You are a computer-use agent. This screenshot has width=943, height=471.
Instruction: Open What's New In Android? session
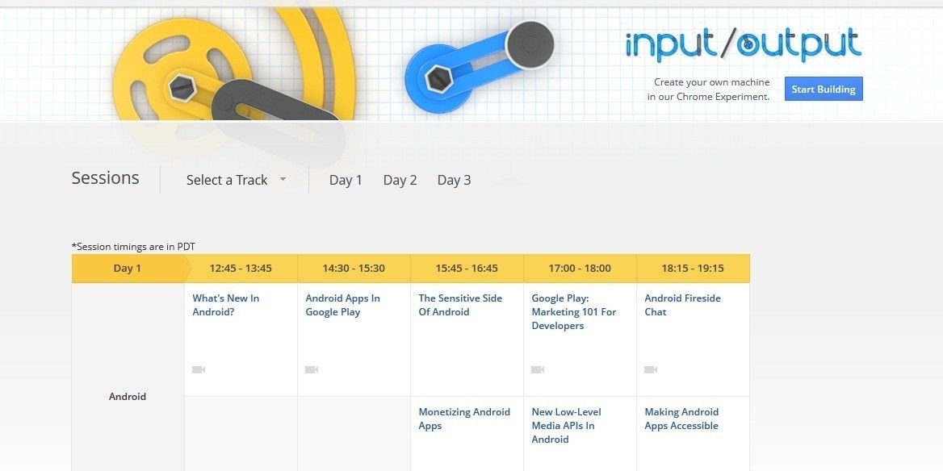click(225, 305)
